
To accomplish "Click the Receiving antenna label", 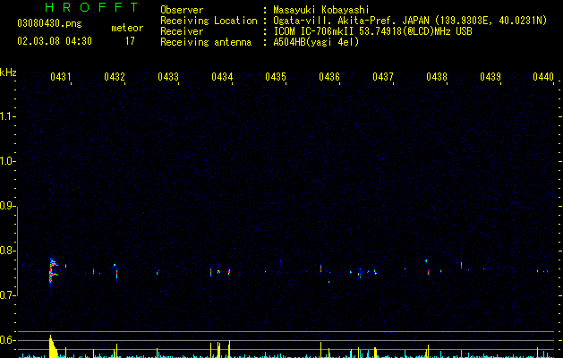I will tap(206, 42).
